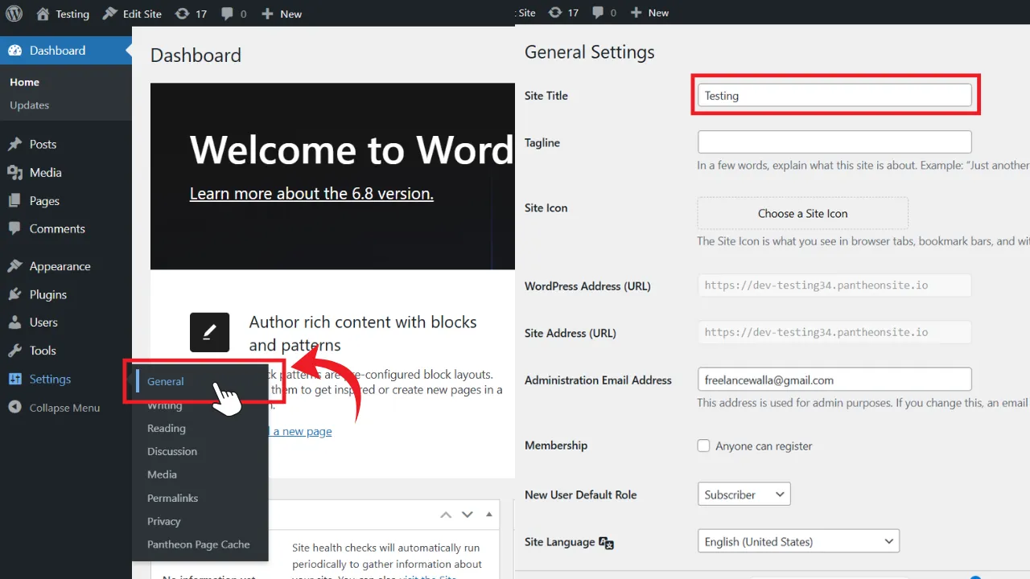This screenshot has width=1030, height=579.
Task: Open New User Default Role dropdown
Action: pyautogui.click(x=744, y=495)
